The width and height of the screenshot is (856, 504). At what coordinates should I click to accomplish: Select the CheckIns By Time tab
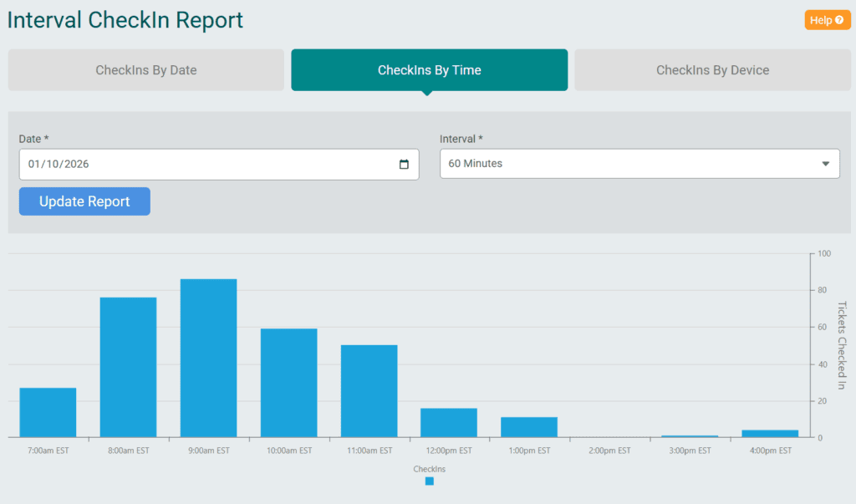[429, 70]
